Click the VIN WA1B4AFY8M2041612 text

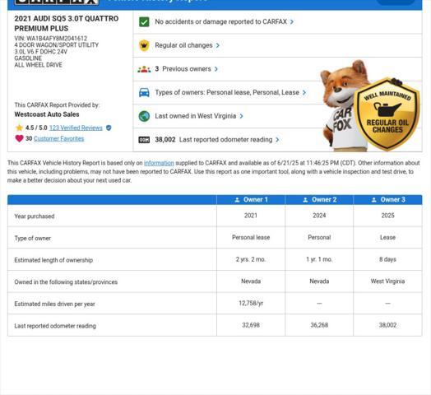tap(50, 39)
